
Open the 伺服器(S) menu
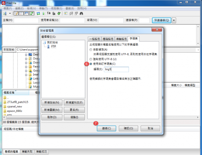pos(57,8)
